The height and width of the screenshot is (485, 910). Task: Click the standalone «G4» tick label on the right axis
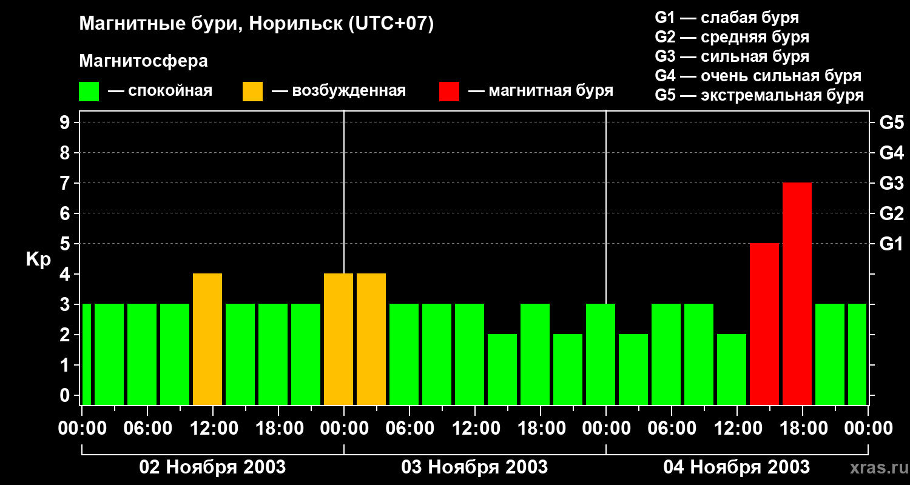pyautogui.click(x=891, y=153)
